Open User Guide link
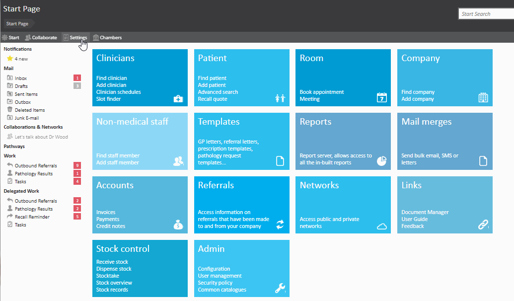The height and width of the screenshot is (301, 514). pos(414,219)
